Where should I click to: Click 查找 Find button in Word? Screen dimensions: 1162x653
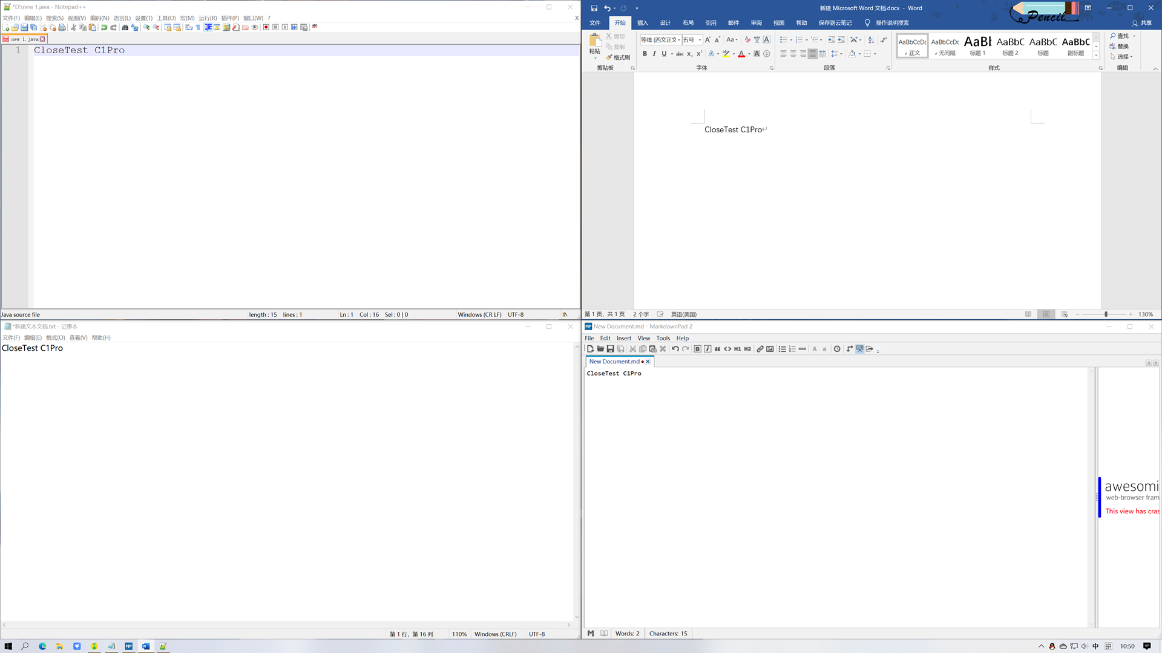1119,36
